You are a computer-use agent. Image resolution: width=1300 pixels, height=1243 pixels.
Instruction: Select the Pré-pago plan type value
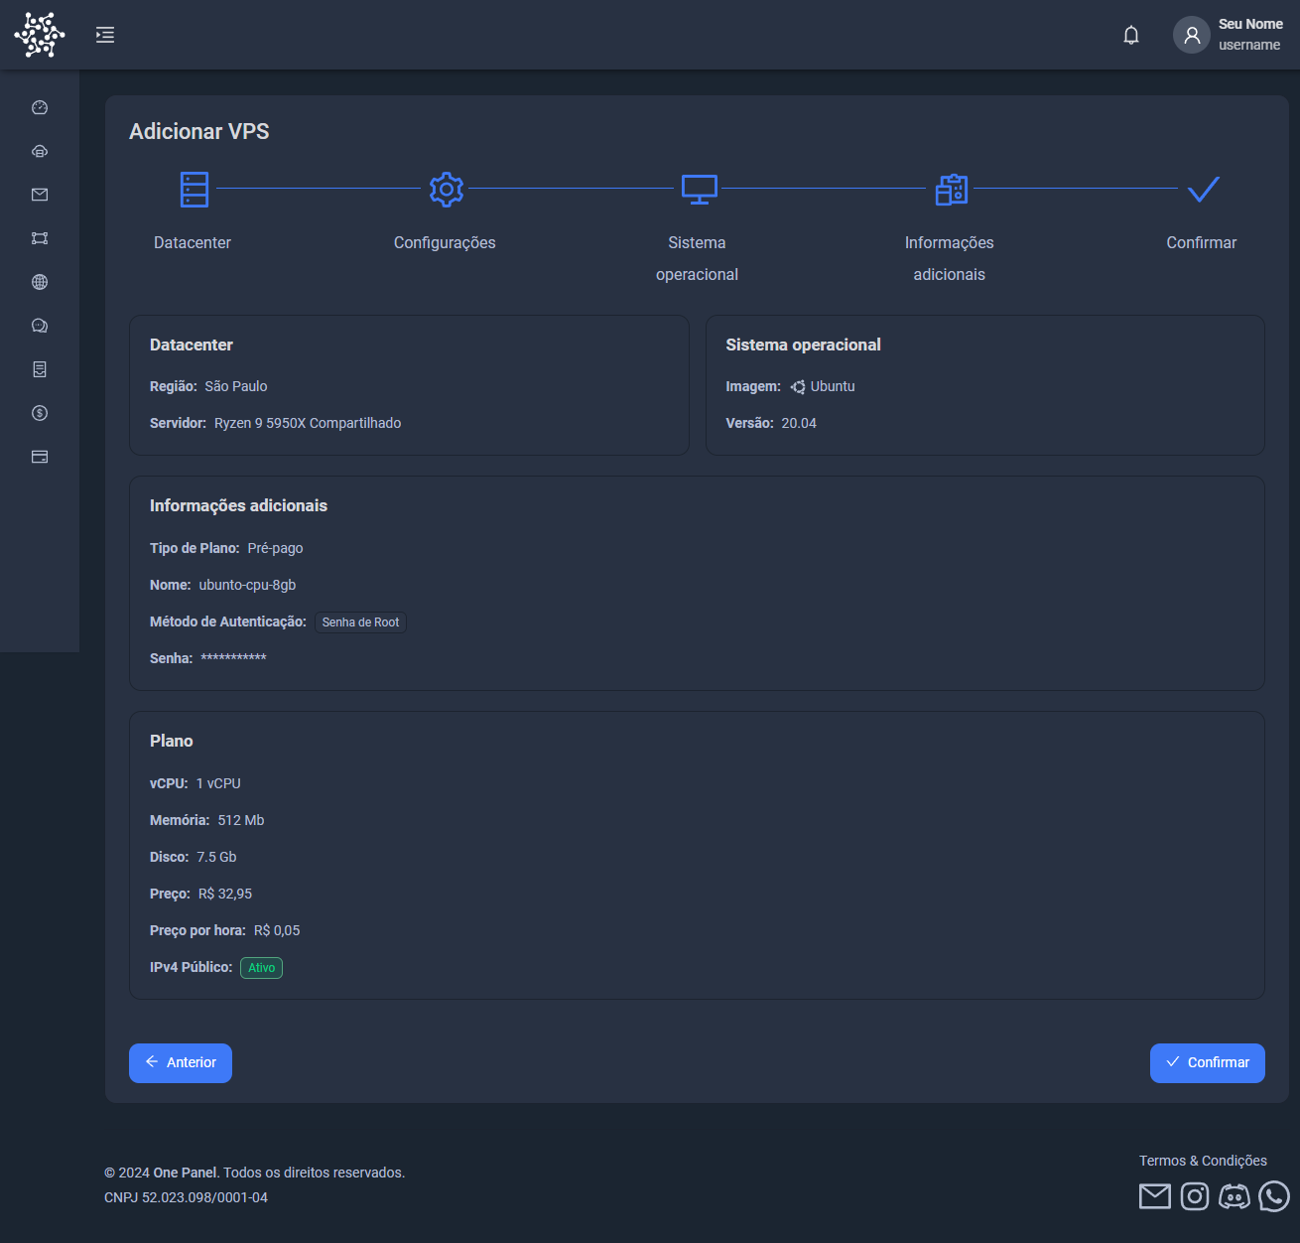[x=276, y=548]
